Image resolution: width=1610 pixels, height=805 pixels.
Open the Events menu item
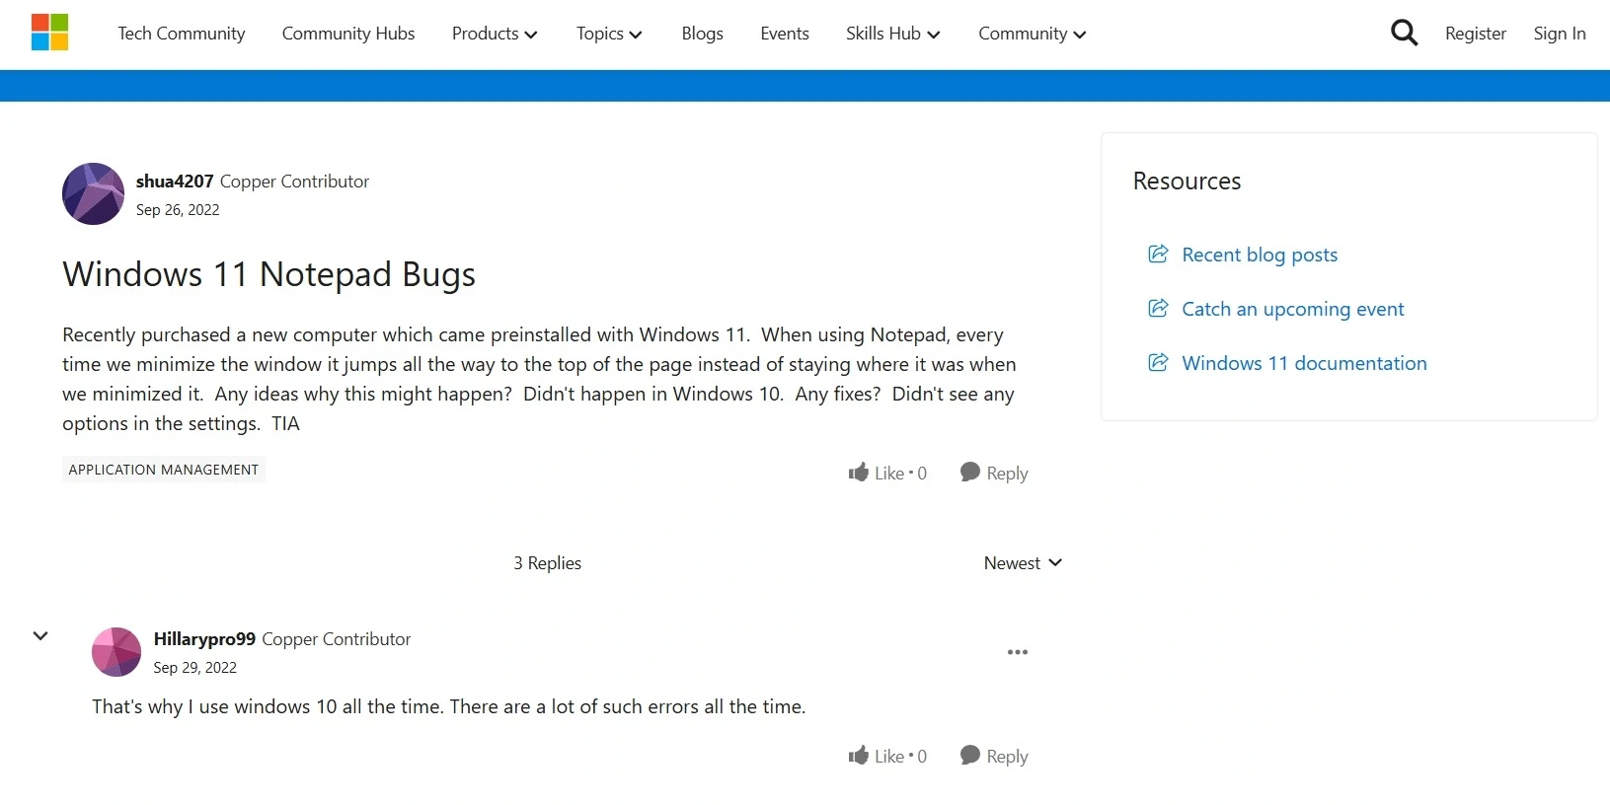tap(784, 34)
